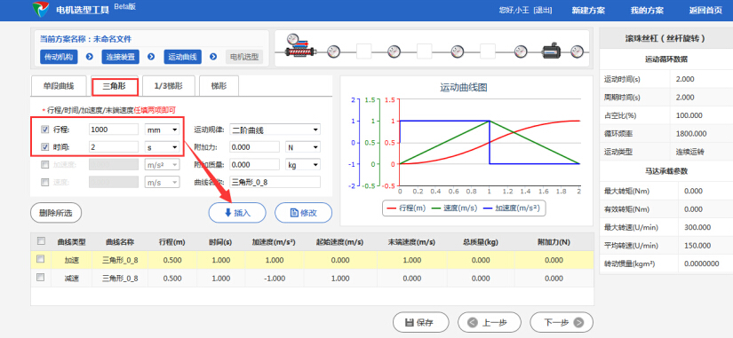
Task: Open the 运动规律 二阶曲线 dropdown
Action: [275, 130]
